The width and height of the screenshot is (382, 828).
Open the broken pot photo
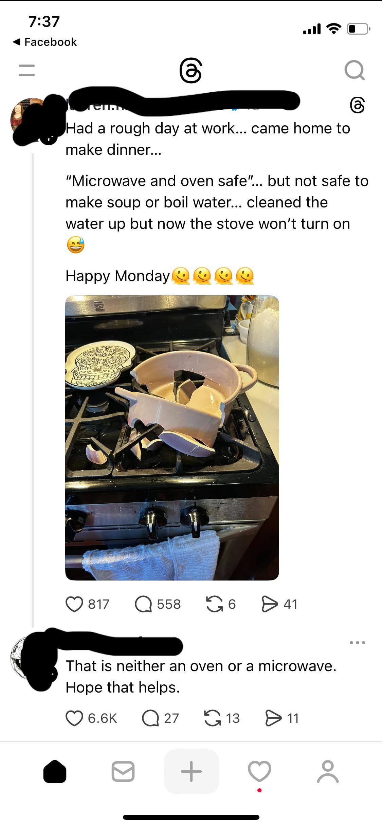(172, 438)
